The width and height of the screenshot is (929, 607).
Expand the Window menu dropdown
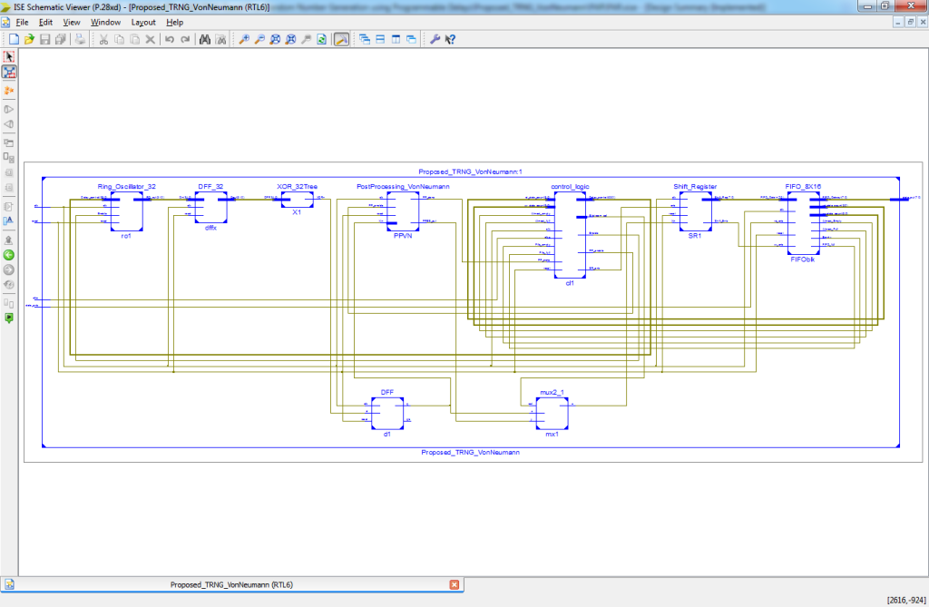pyautogui.click(x=105, y=22)
